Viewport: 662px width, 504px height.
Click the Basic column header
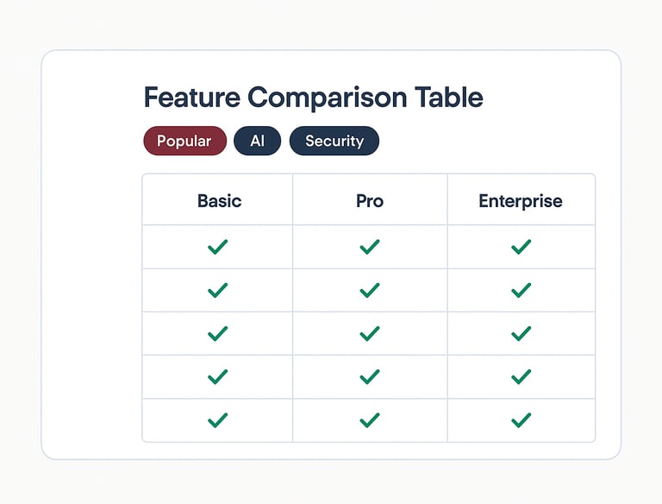[x=219, y=201]
